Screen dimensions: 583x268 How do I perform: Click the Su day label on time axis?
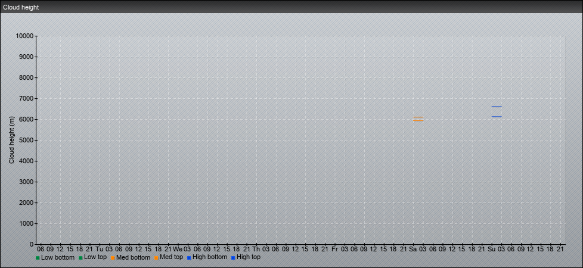coord(492,249)
